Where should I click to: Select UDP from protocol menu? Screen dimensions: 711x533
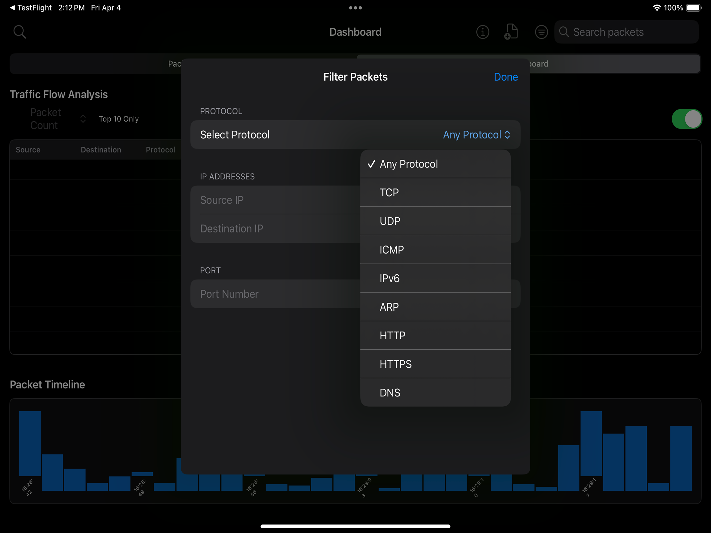point(435,221)
